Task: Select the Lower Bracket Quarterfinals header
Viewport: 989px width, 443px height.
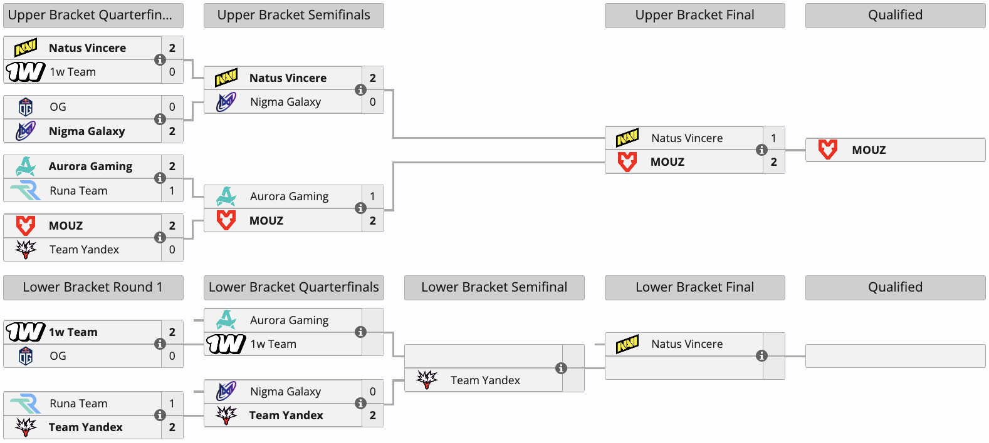Action: pos(293,287)
